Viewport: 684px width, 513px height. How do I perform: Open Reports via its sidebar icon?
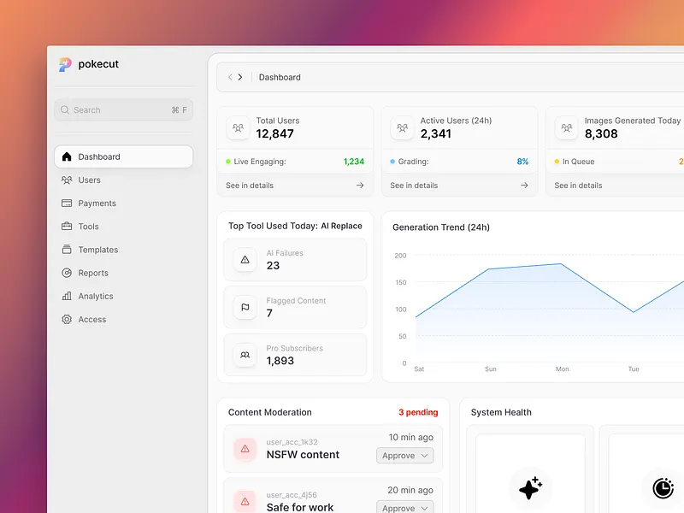point(66,273)
